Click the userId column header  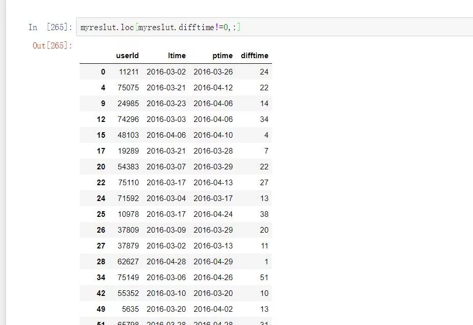tap(127, 56)
